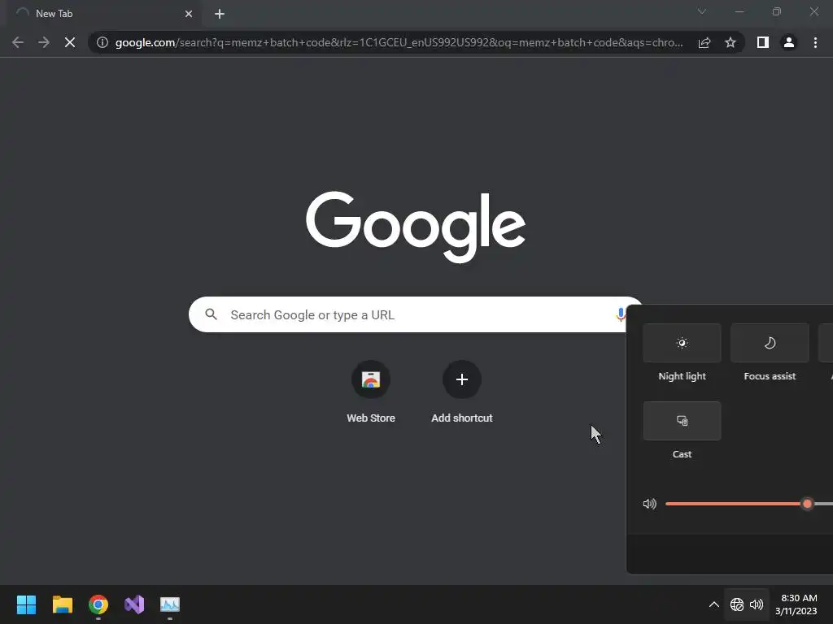
Task: View site information icon in address bar
Action: 102,42
